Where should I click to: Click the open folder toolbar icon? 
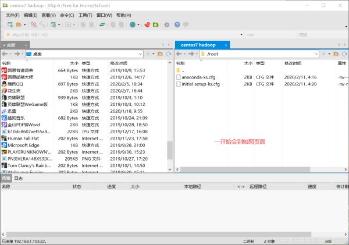pyautogui.click(x=19, y=24)
